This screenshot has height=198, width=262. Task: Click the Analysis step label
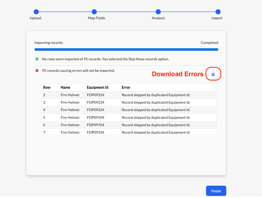158,18
